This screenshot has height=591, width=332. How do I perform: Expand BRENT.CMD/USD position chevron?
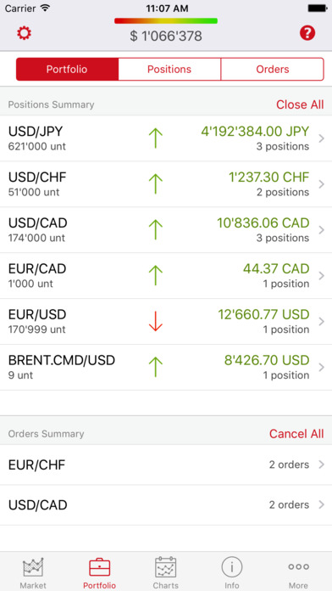tap(322, 367)
